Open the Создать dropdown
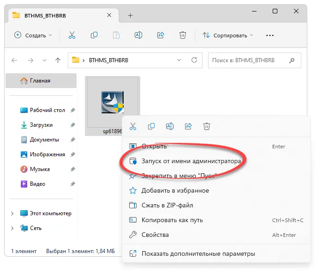This screenshot has height=271, width=317. tap(33, 35)
